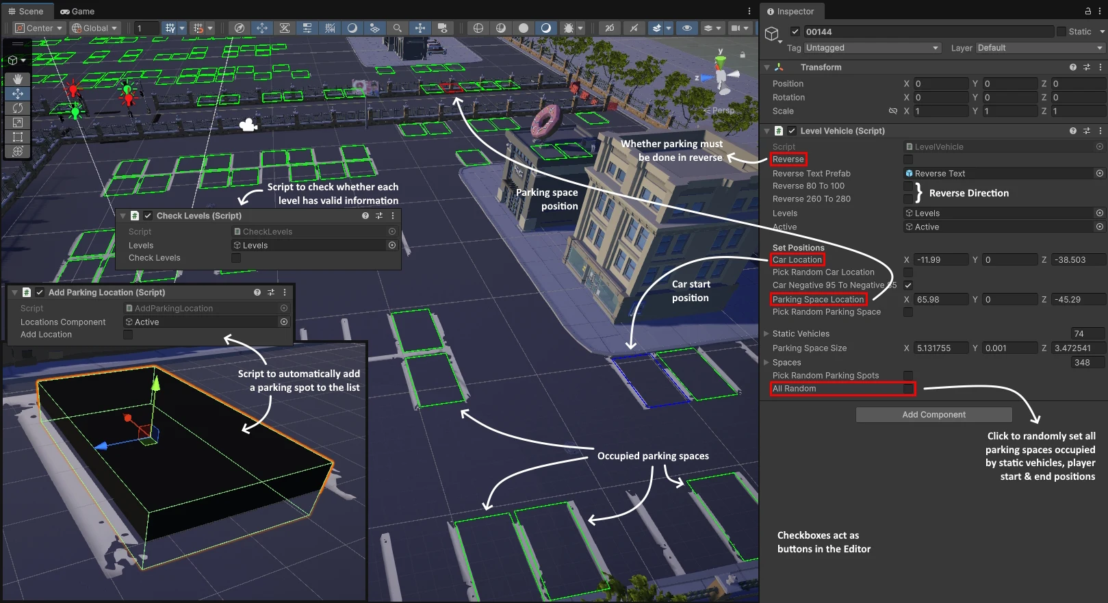Select the Move tool in the Scene toolbar
The width and height of the screenshot is (1108, 603).
[18, 94]
